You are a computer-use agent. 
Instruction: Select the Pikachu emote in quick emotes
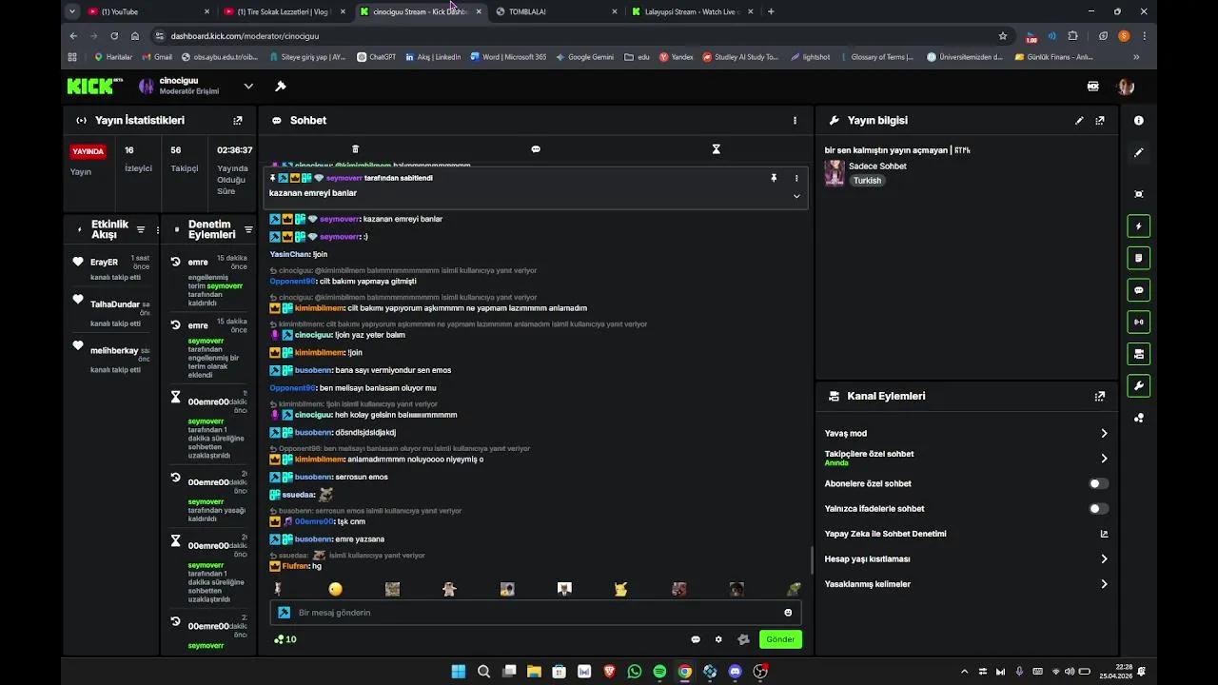[x=621, y=589]
